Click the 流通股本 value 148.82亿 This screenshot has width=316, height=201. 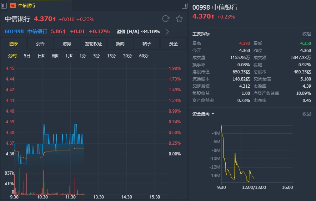(241, 79)
